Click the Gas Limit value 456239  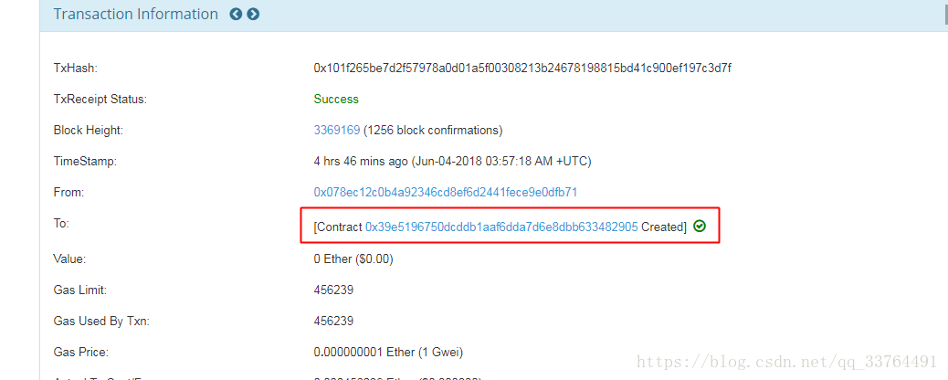[x=333, y=290]
